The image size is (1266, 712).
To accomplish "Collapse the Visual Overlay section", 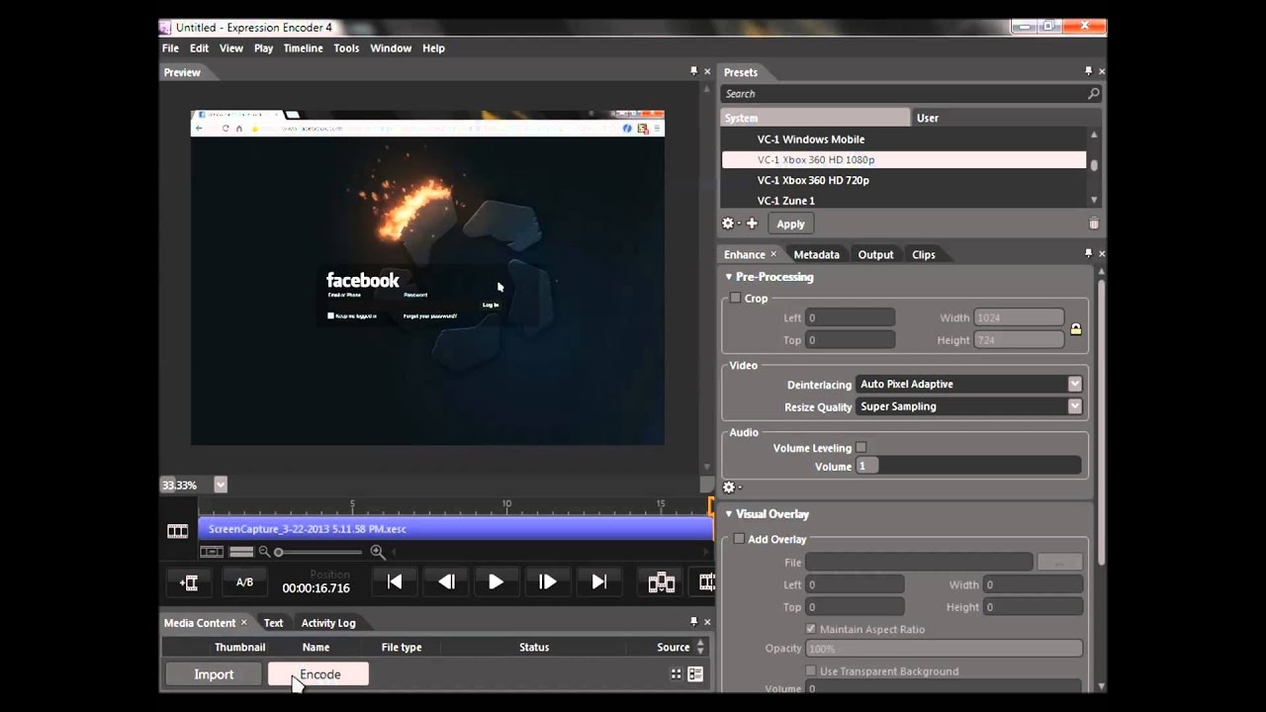I will 729,514.
